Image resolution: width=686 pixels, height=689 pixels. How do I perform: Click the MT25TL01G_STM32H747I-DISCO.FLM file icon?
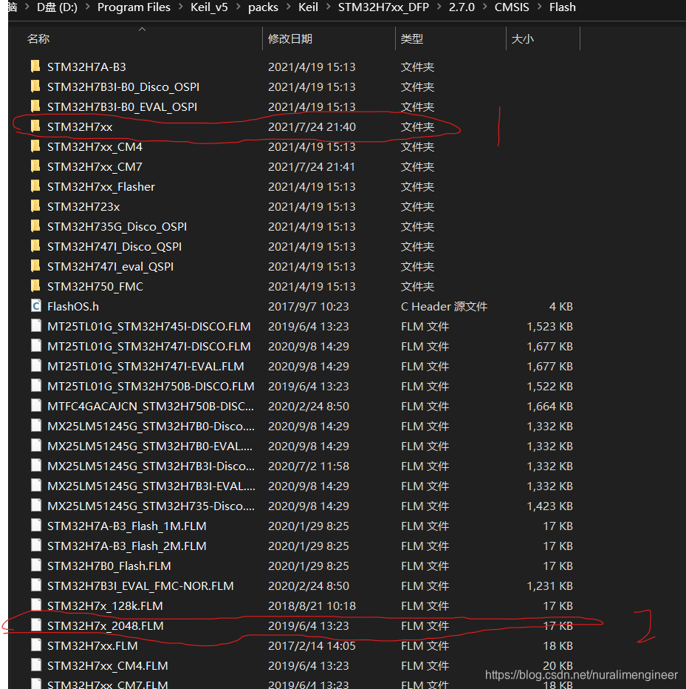(x=36, y=346)
